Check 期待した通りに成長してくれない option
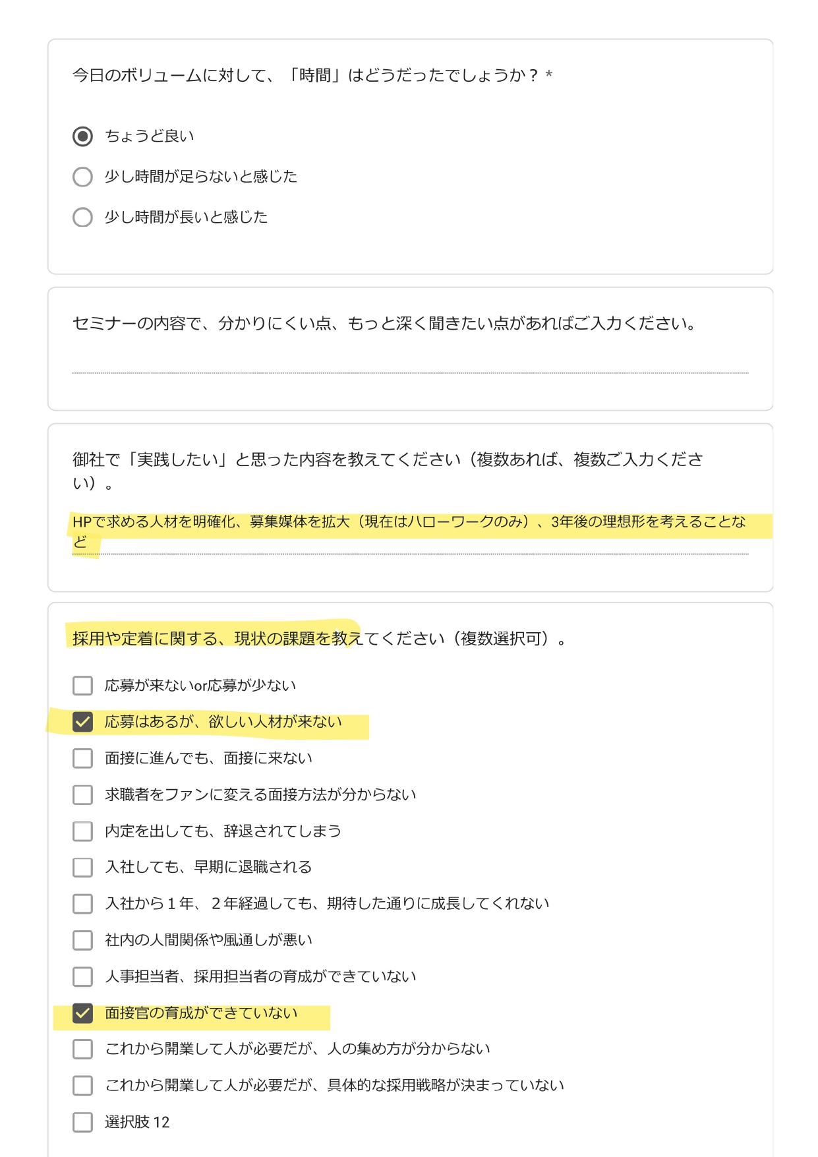818x1157 pixels. [82, 903]
